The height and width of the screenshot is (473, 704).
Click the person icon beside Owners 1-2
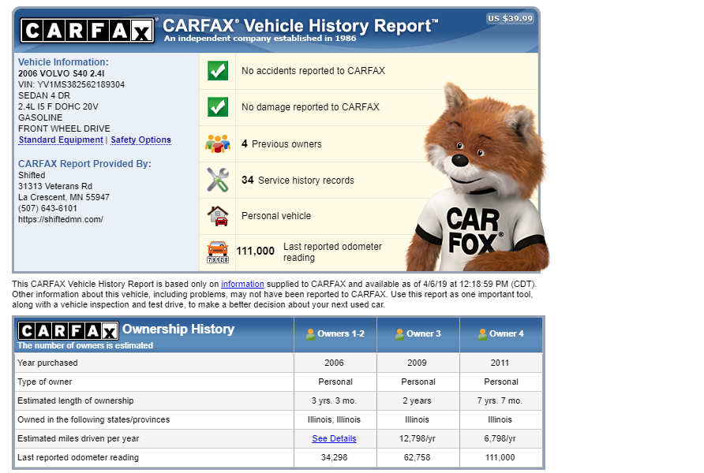click(310, 334)
